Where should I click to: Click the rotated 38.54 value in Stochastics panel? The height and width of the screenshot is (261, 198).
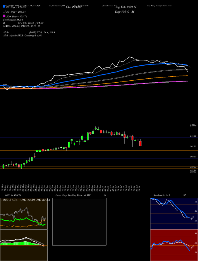pyautogui.click(x=192, y=218)
